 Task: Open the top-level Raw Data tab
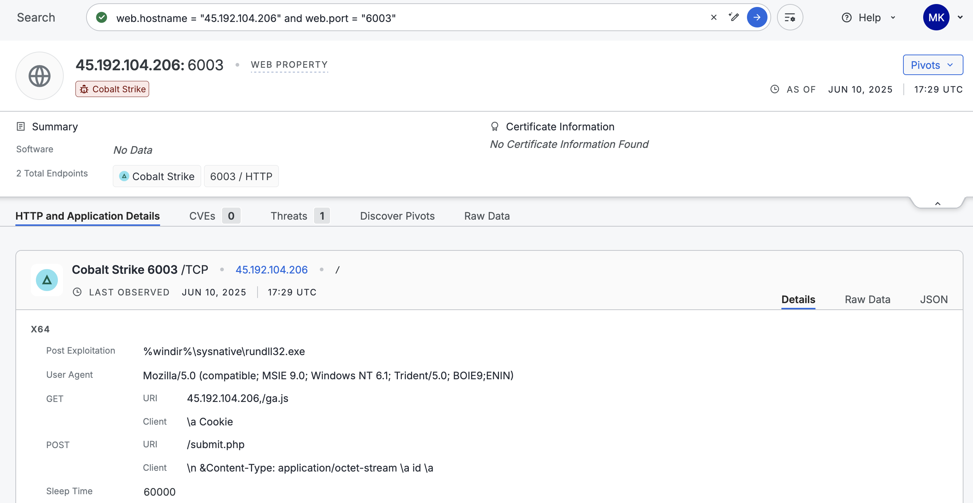click(487, 216)
